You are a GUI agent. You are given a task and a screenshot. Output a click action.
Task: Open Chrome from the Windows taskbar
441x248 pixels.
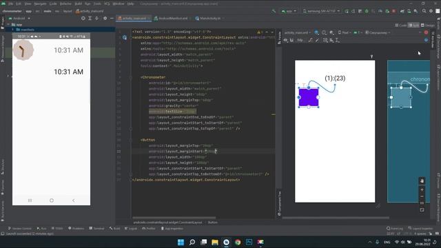click(x=238, y=242)
